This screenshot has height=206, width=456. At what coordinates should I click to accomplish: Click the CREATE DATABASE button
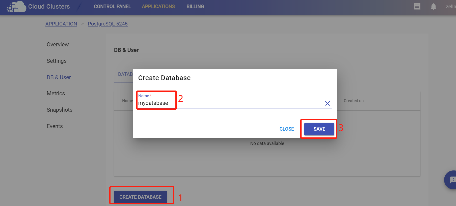click(140, 197)
